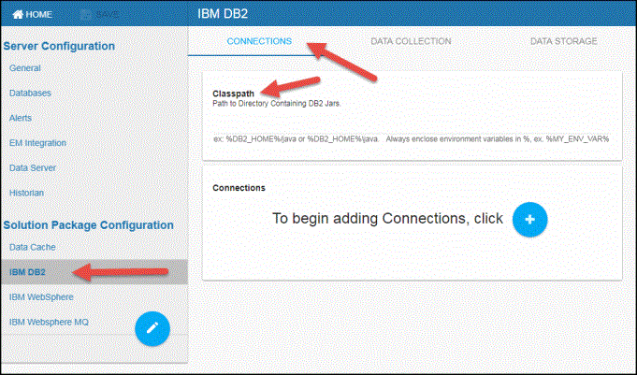Switch to the CONNECTIONS tab
Screen dimensions: 637x375
(259, 41)
